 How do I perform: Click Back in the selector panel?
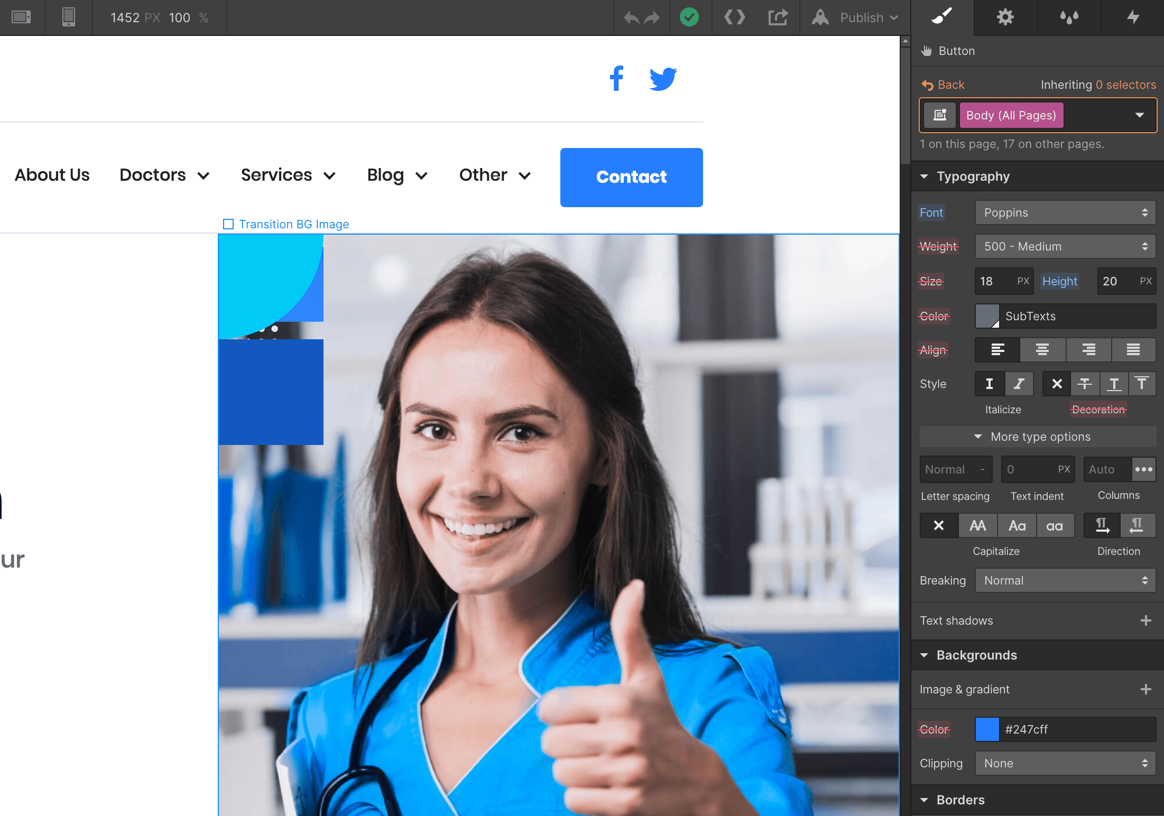(x=943, y=85)
